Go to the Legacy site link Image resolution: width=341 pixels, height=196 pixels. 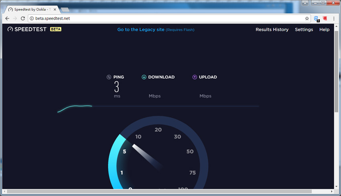point(140,30)
